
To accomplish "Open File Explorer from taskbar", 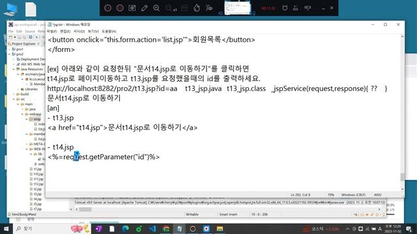I will click(220, 229).
